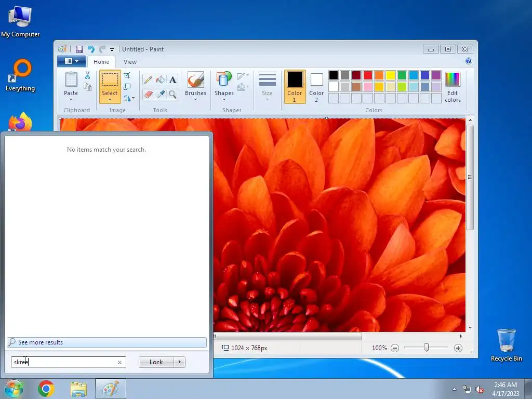Viewport: 532px width, 399px height.
Task: Pick the green color swatch
Action: tap(402, 75)
